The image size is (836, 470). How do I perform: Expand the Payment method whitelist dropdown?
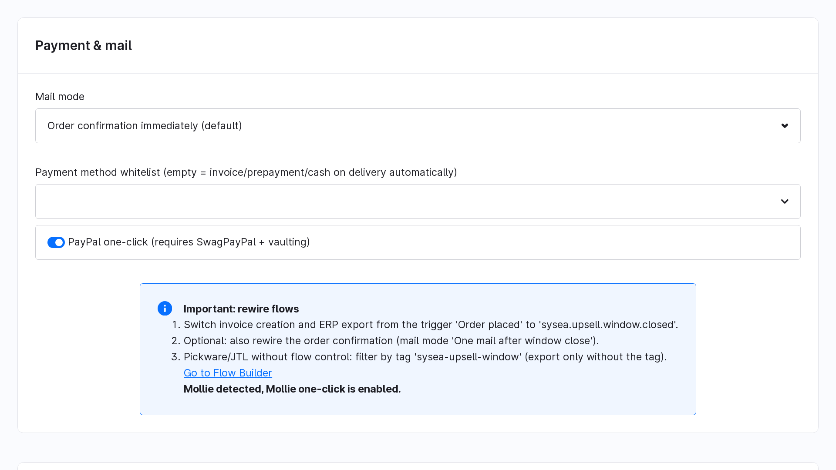(418, 201)
